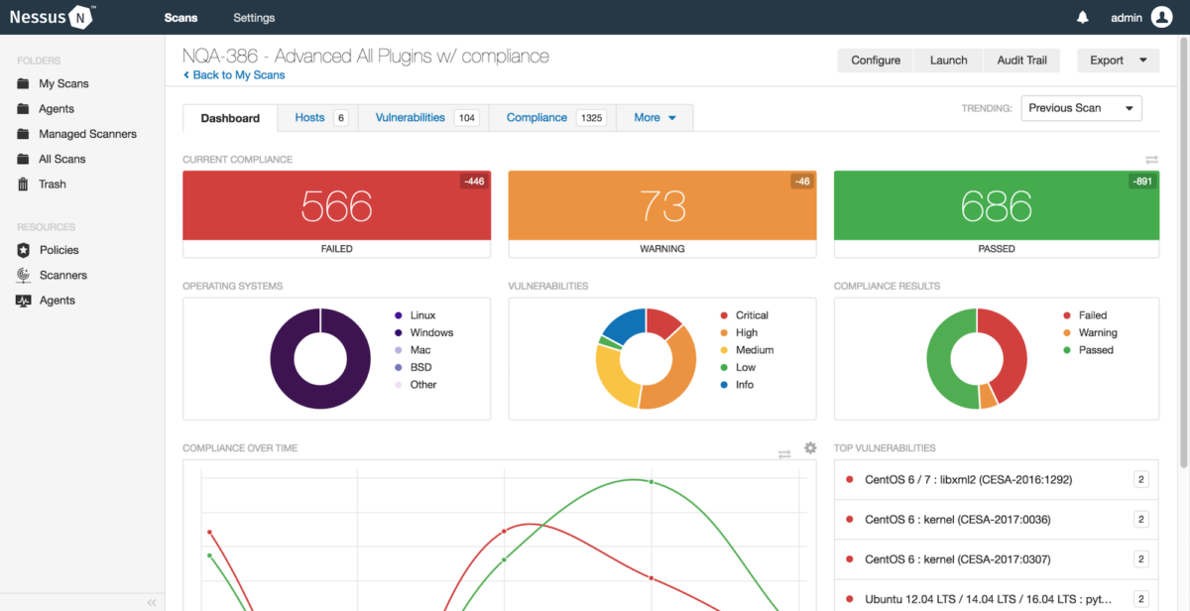
Task: Switch to the Vulnerabilities tab
Action: coord(424,117)
